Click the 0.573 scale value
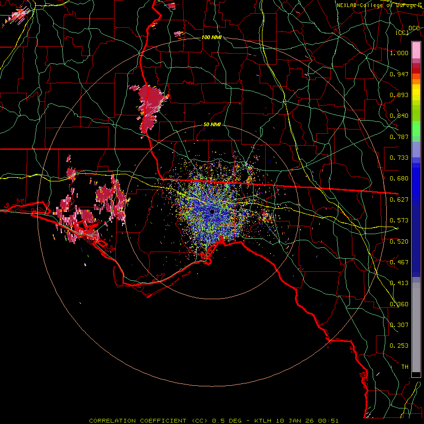Image resolution: width=424 pixels, height=424 pixels. [x=399, y=220]
